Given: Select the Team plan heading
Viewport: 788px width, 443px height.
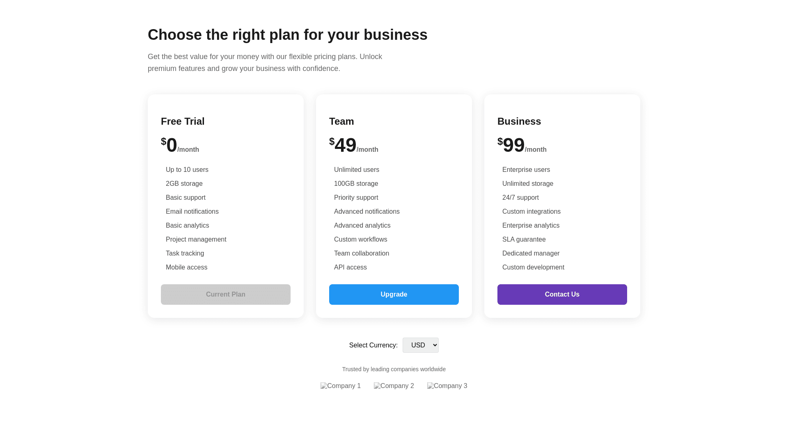Looking at the screenshot, I should (341, 121).
